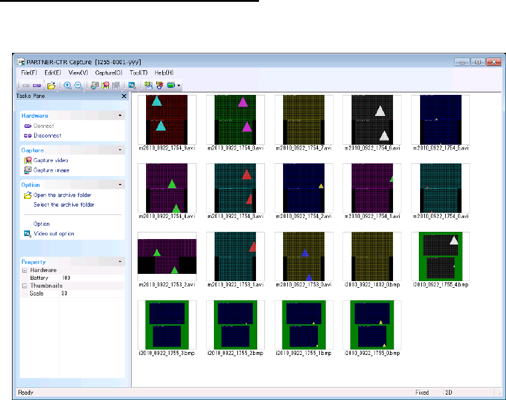Screen dimensions: 506x400
Task: Click the disconnect icon in the toolbar
Action: 37,86
